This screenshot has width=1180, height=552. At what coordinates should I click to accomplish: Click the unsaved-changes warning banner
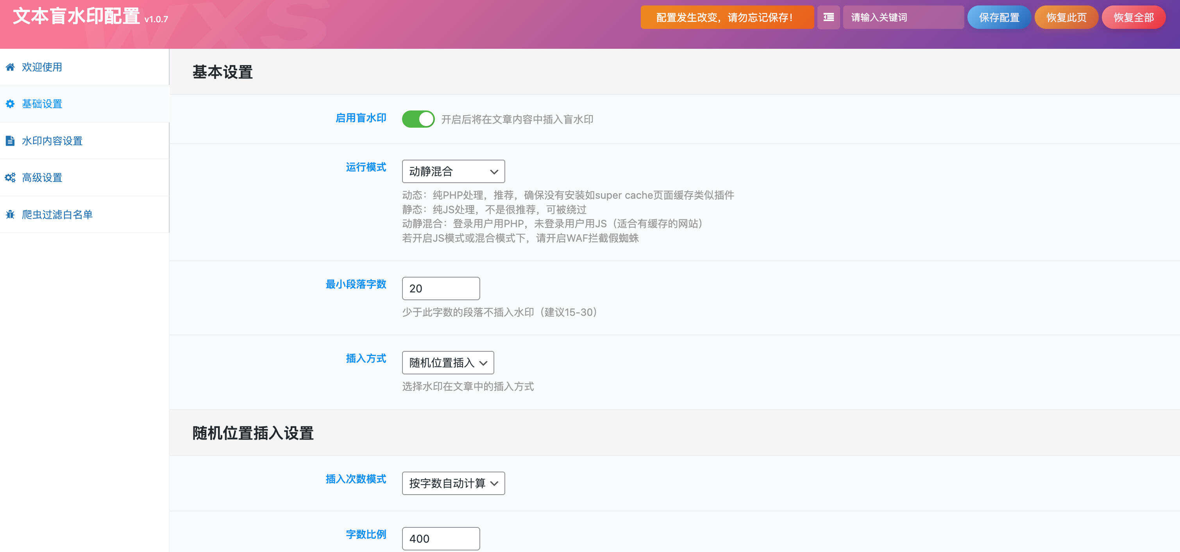(726, 17)
